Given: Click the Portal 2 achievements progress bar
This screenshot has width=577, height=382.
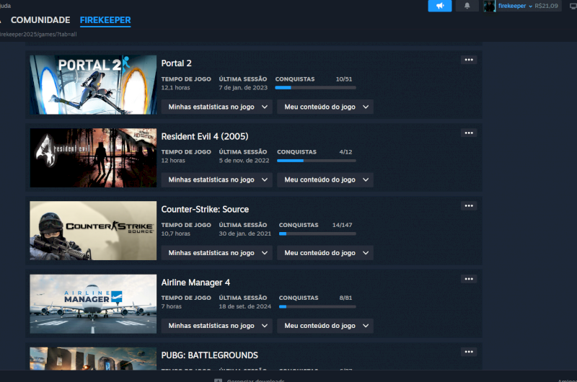Looking at the screenshot, I should 315,87.
